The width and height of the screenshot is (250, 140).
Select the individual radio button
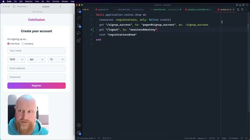8,44
